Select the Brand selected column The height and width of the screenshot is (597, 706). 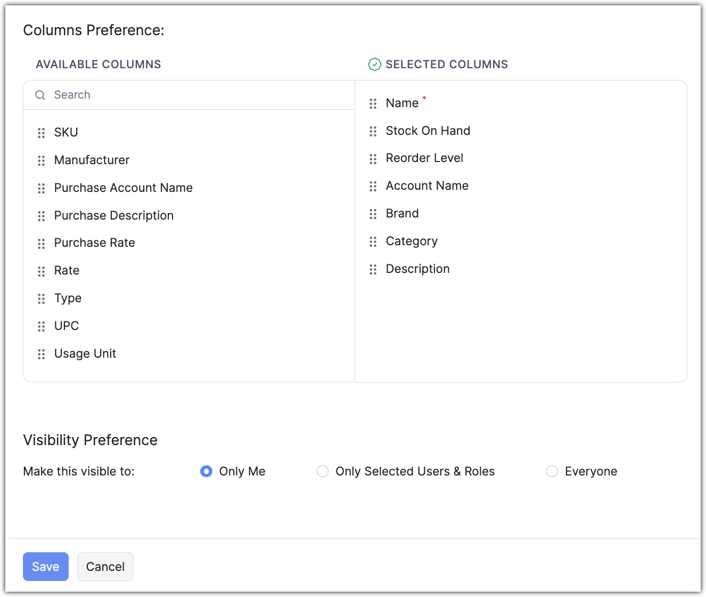coord(402,213)
